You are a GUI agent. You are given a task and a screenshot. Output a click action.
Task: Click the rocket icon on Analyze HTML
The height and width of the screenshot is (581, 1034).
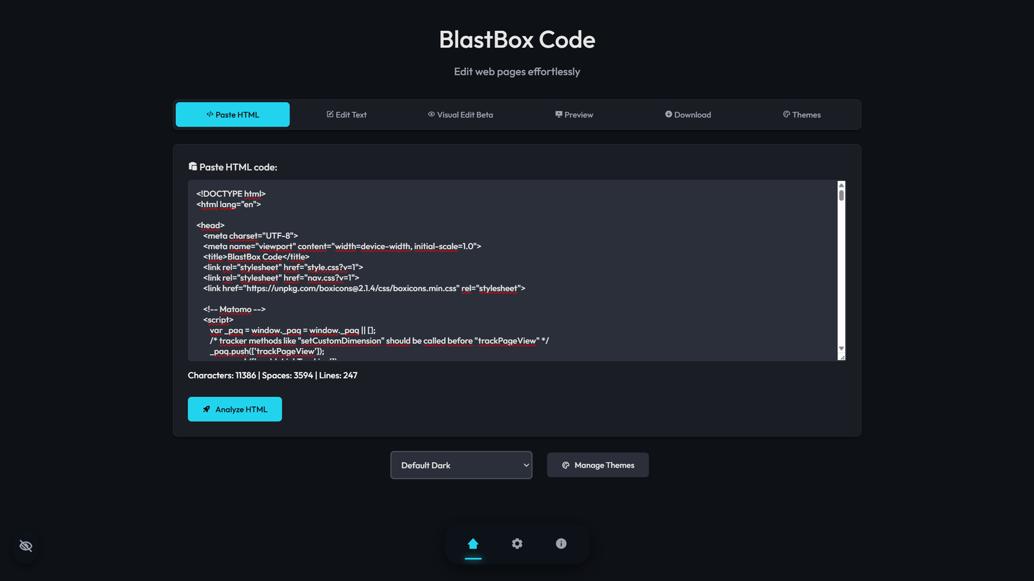pos(207,409)
